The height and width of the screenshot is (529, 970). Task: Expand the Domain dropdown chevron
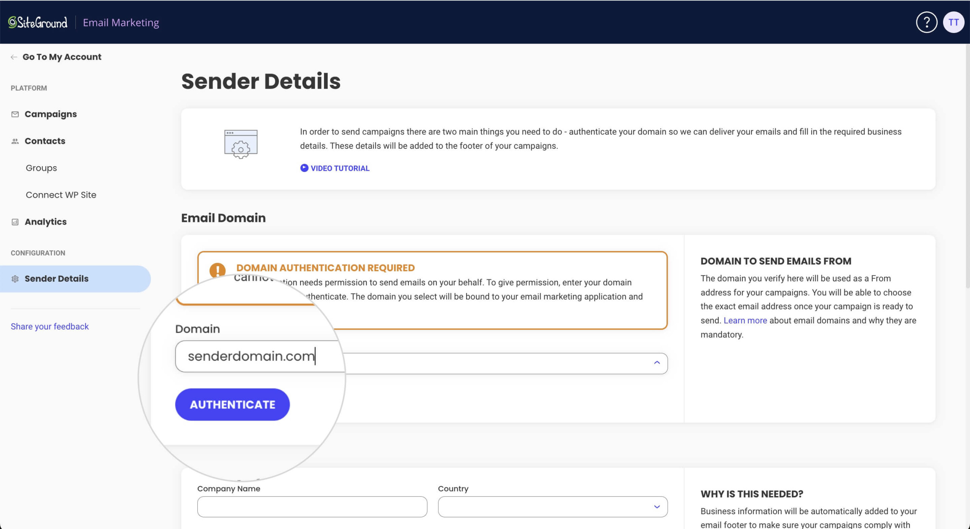point(657,362)
